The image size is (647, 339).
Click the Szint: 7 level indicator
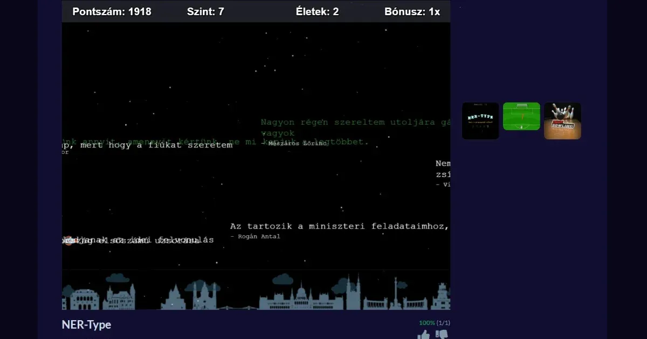click(x=205, y=11)
